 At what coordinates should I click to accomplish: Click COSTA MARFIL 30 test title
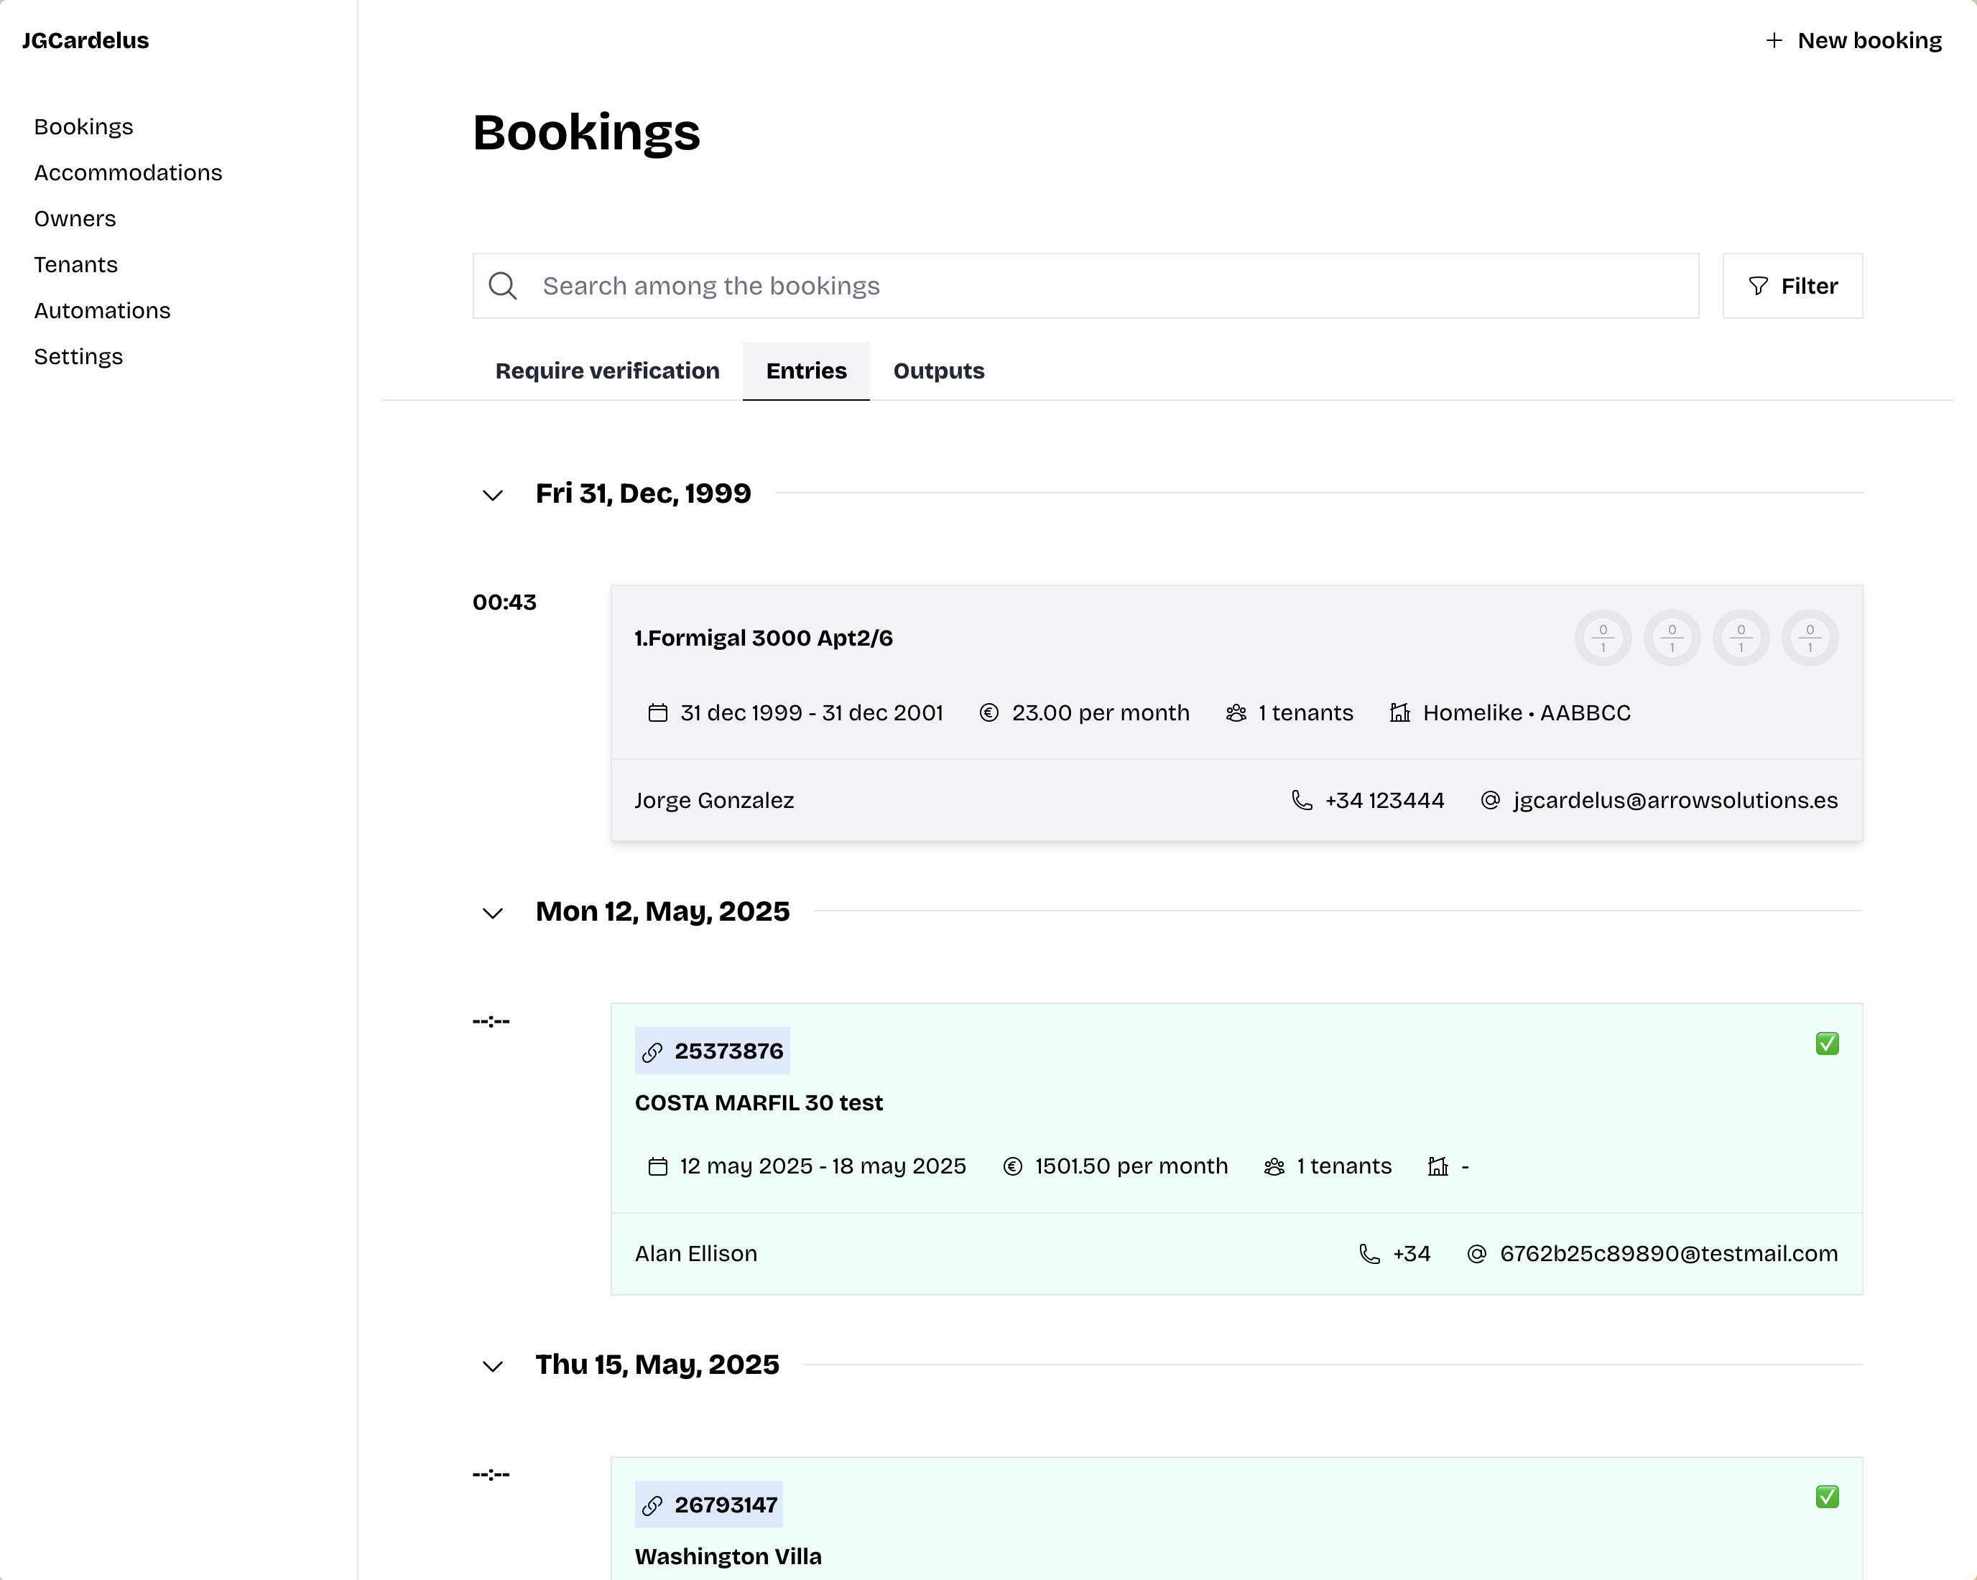759,1102
